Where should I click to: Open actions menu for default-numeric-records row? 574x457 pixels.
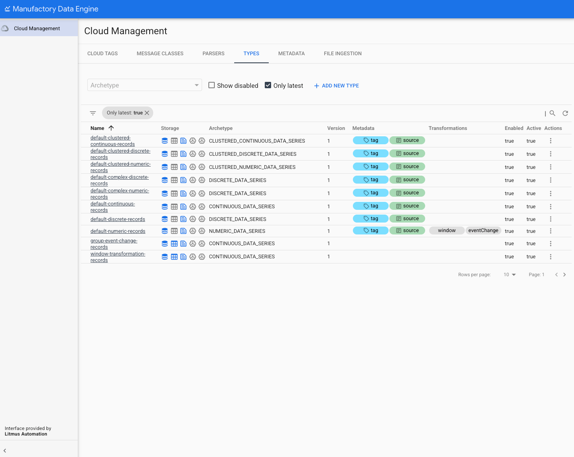(x=550, y=231)
